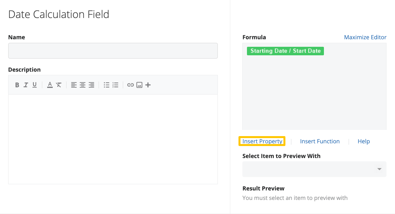Toggle italic formatting in Description toolbar

pyautogui.click(x=26, y=85)
